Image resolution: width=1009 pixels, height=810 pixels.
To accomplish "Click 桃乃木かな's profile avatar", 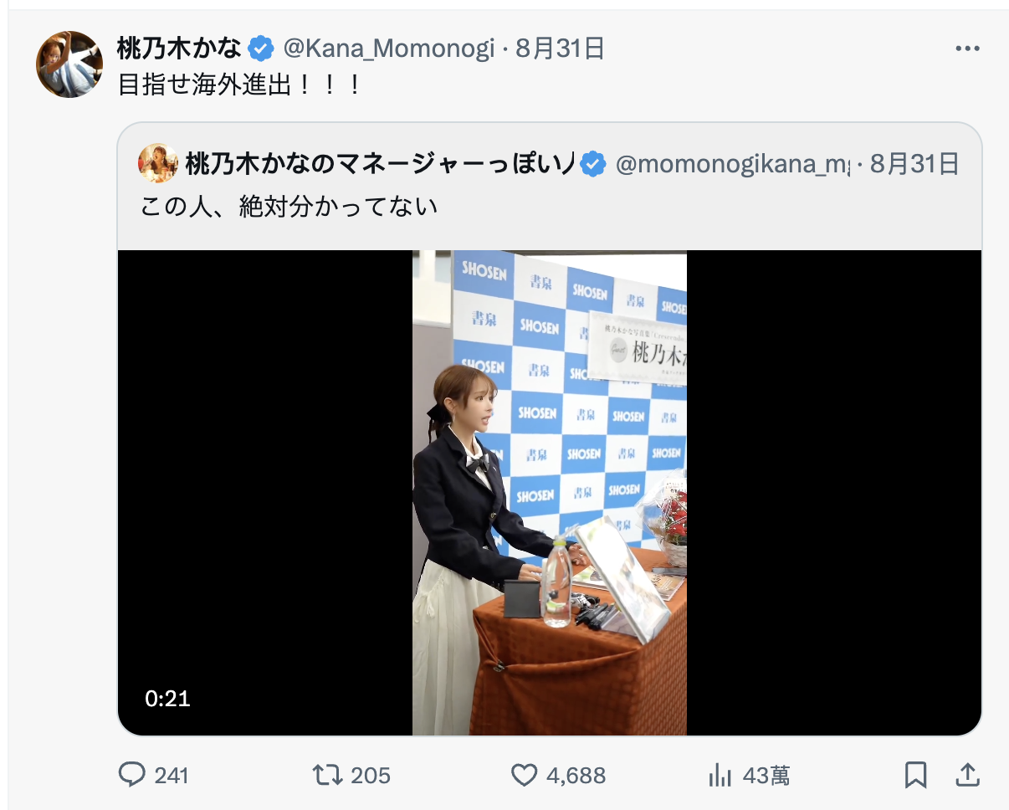I will pyautogui.click(x=70, y=61).
